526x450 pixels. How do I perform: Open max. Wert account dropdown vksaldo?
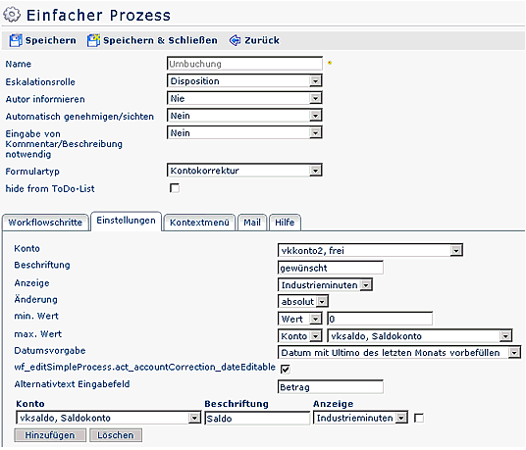(x=420, y=335)
